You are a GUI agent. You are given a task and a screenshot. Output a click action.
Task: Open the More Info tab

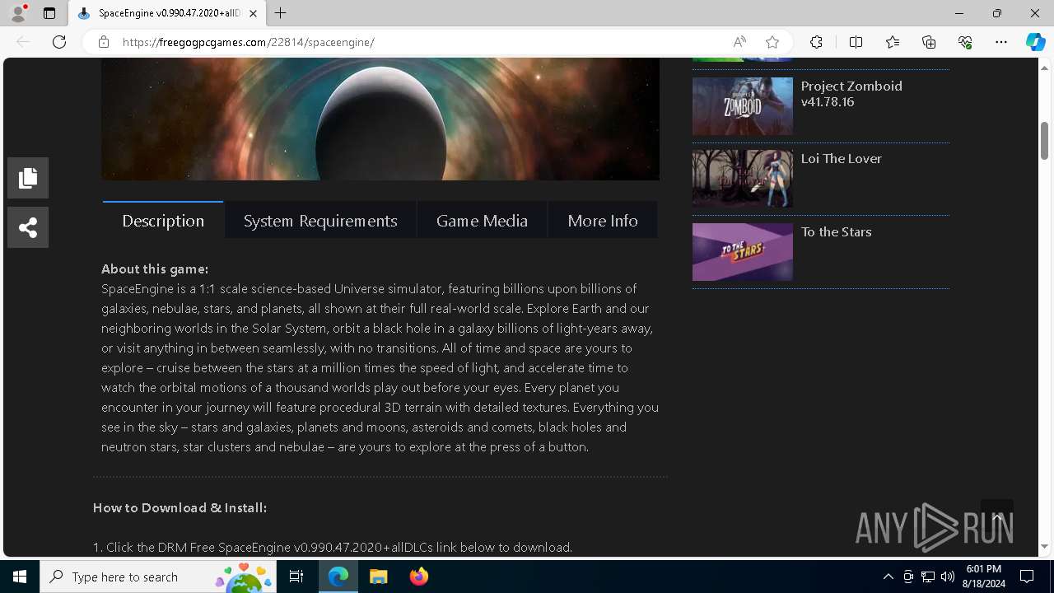pyautogui.click(x=603, y=220)
